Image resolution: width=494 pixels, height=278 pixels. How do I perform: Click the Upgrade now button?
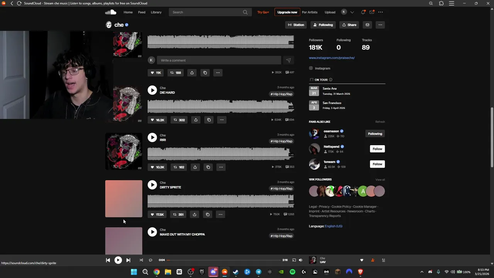[x=287, y=12]
